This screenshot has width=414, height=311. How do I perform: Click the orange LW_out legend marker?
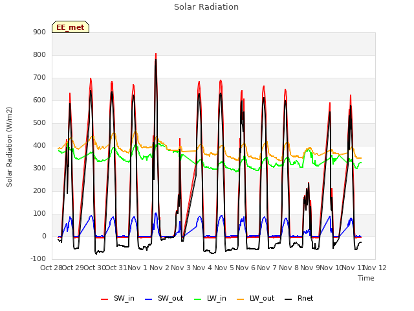[x=241, y=299]
